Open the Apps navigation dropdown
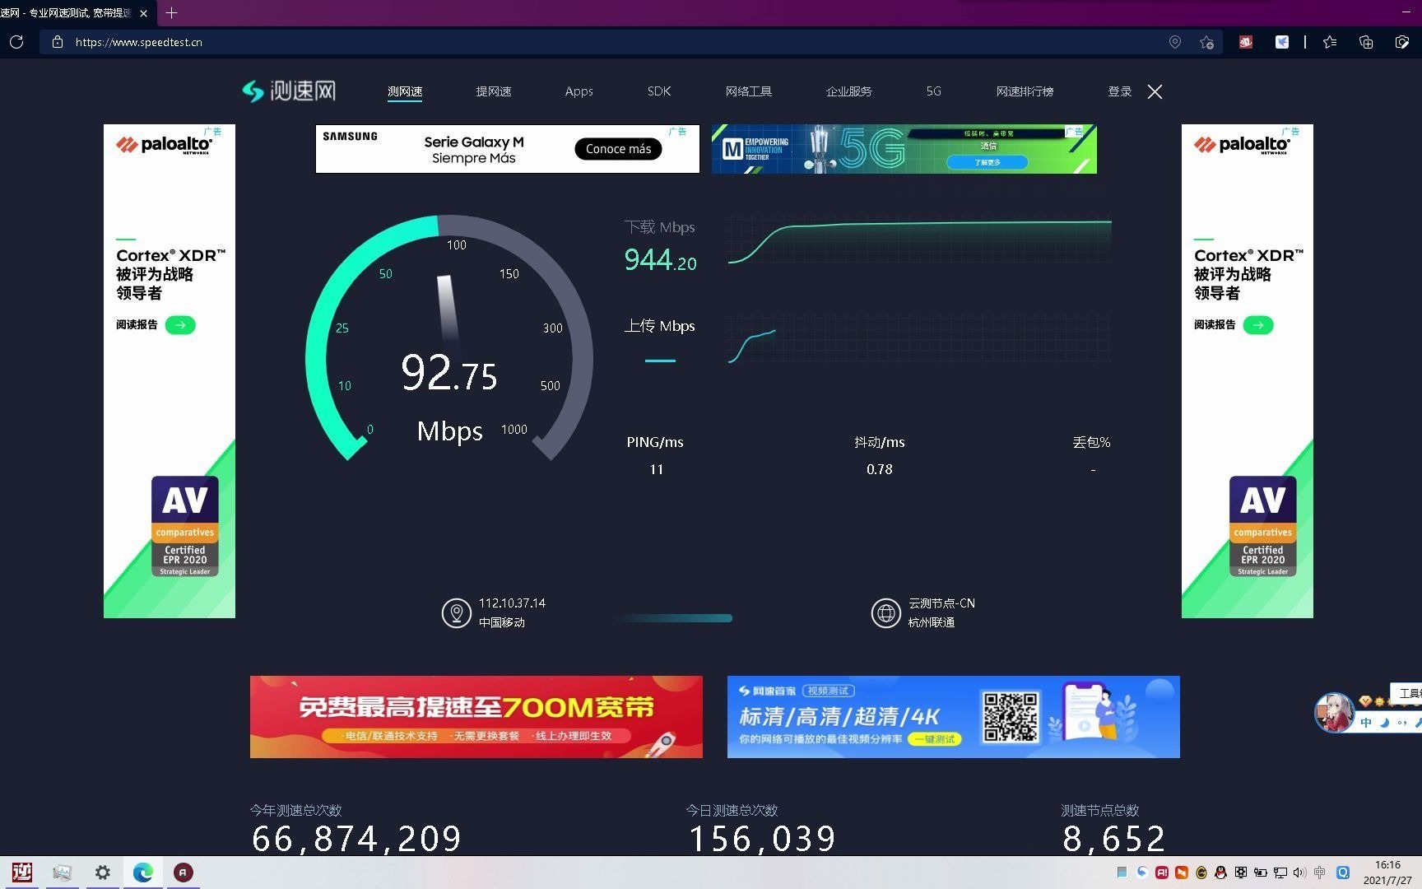The image size is (1422, 889). (x=579, y=91)
